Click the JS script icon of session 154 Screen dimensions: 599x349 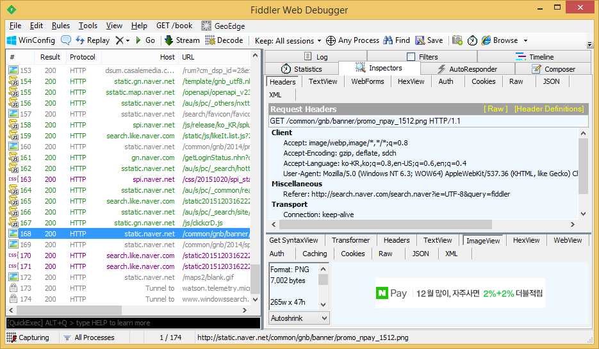(13, 81)
